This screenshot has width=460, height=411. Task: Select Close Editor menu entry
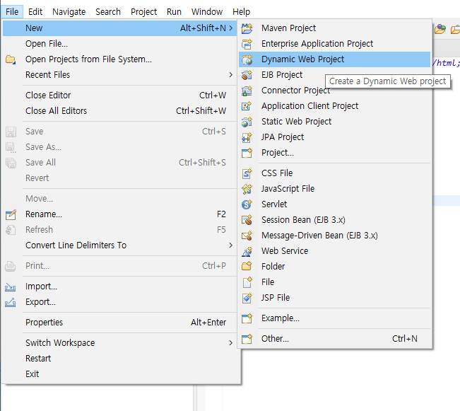click(x=119, y=95)
